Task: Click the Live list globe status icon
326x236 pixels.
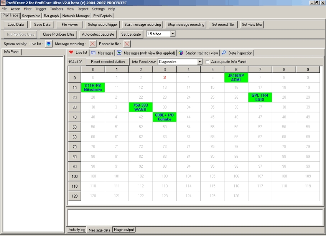Action: [49, 44]
